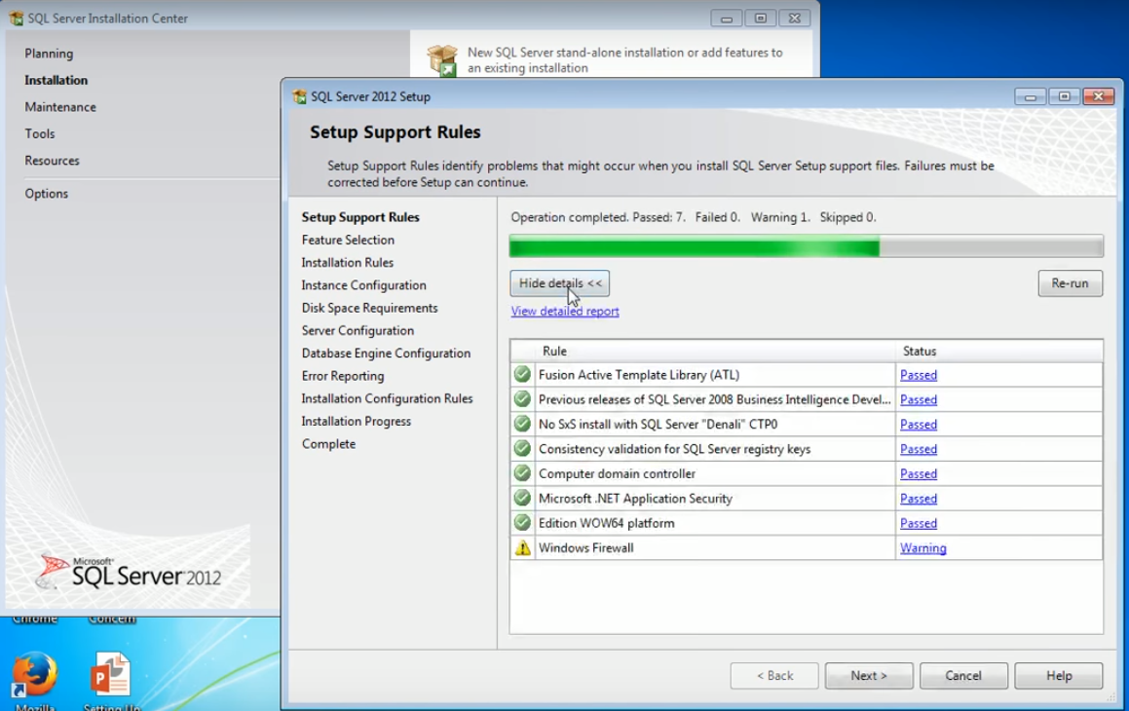
Task: Select Resources in Installation Center sidebar
Action: pos(52,161)
